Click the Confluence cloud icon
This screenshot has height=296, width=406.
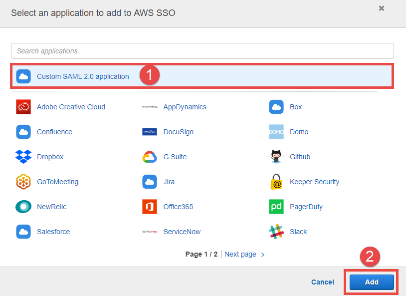tap(23, 132)
